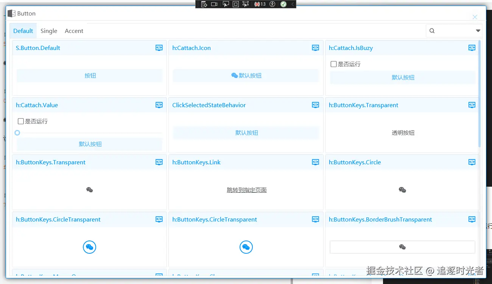Open binding failures indicator showing 13
This screenshot has height=284, width=492.
(x=260, y=4)
